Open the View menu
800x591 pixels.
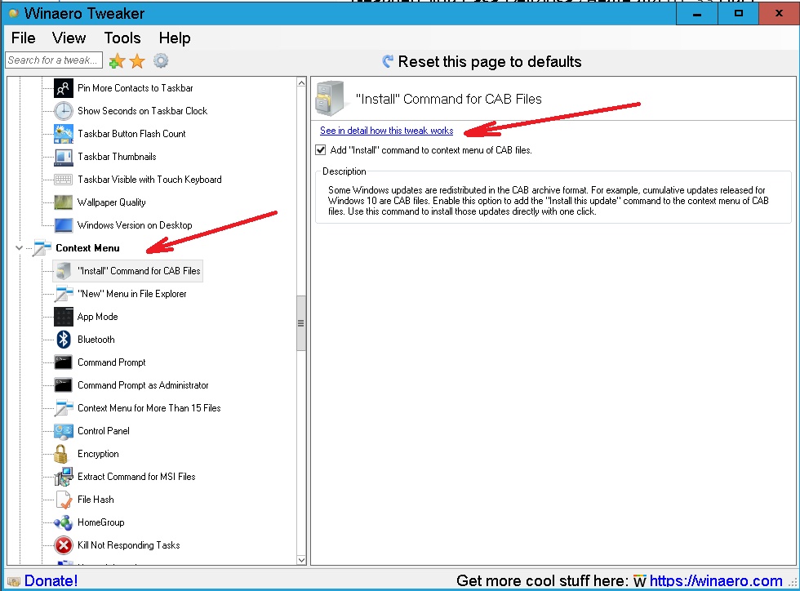click(x=69, y=38)
